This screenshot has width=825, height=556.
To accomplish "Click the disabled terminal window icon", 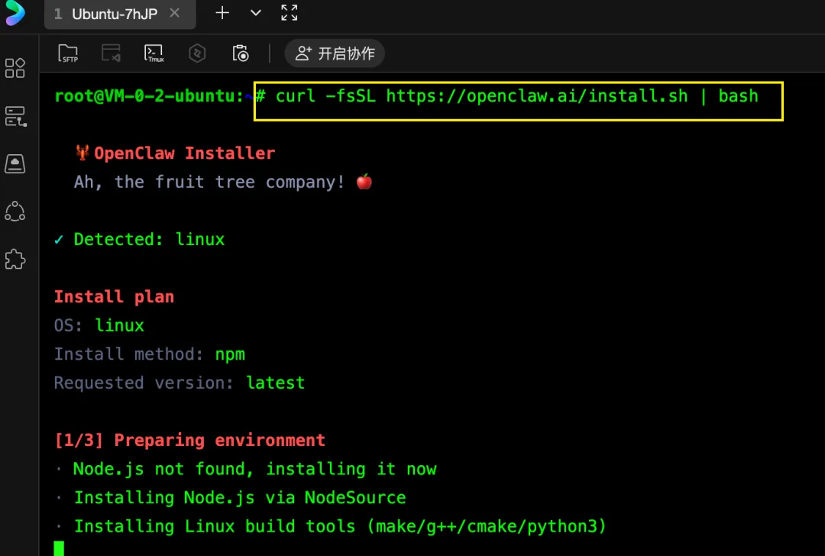I will (x=111, y=53).
